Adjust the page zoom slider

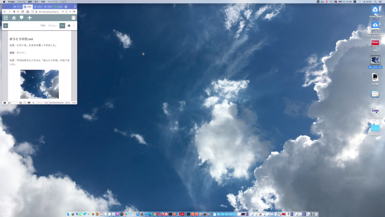click(x=49, y=102)
